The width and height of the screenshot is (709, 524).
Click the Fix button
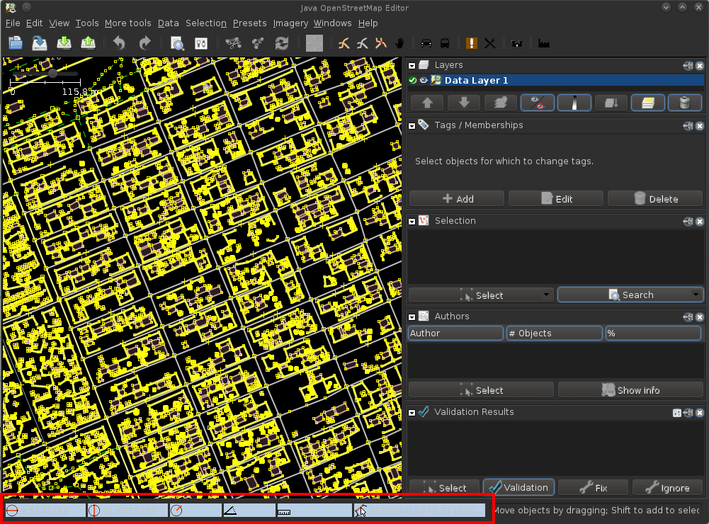[594, 487]
